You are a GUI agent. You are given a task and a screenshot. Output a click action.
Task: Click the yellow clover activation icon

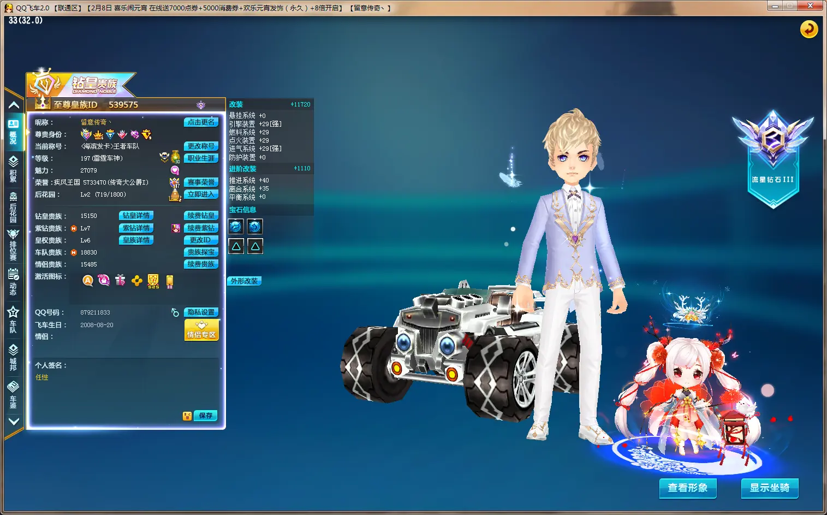pyautogui.click(x=136, y=281)
